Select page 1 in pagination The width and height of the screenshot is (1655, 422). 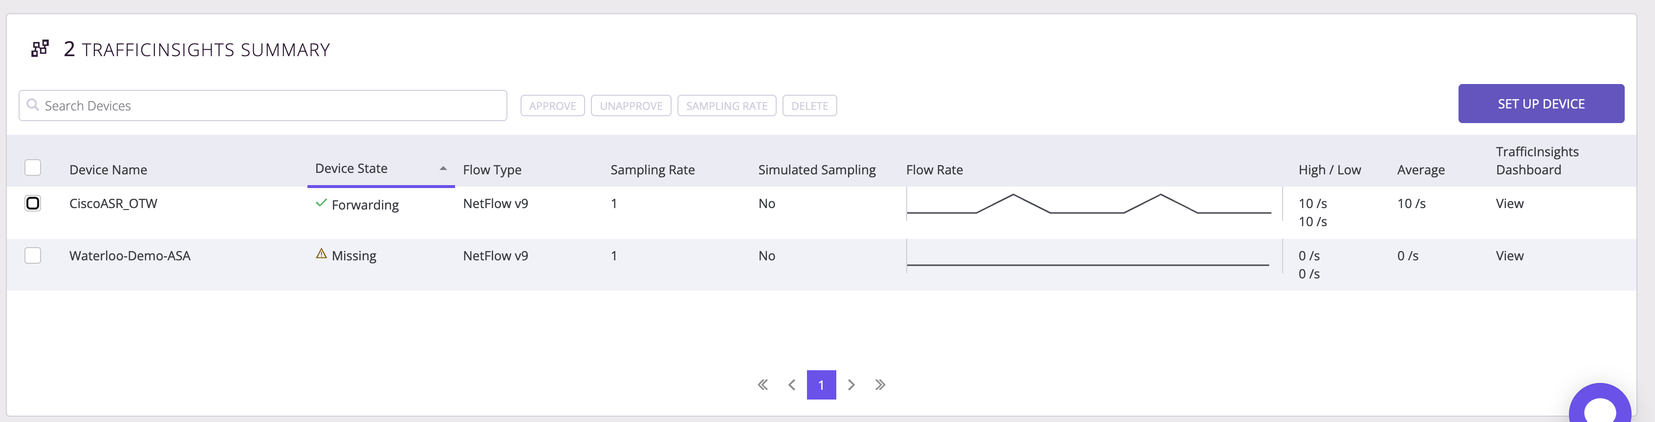tap(821, 385)
